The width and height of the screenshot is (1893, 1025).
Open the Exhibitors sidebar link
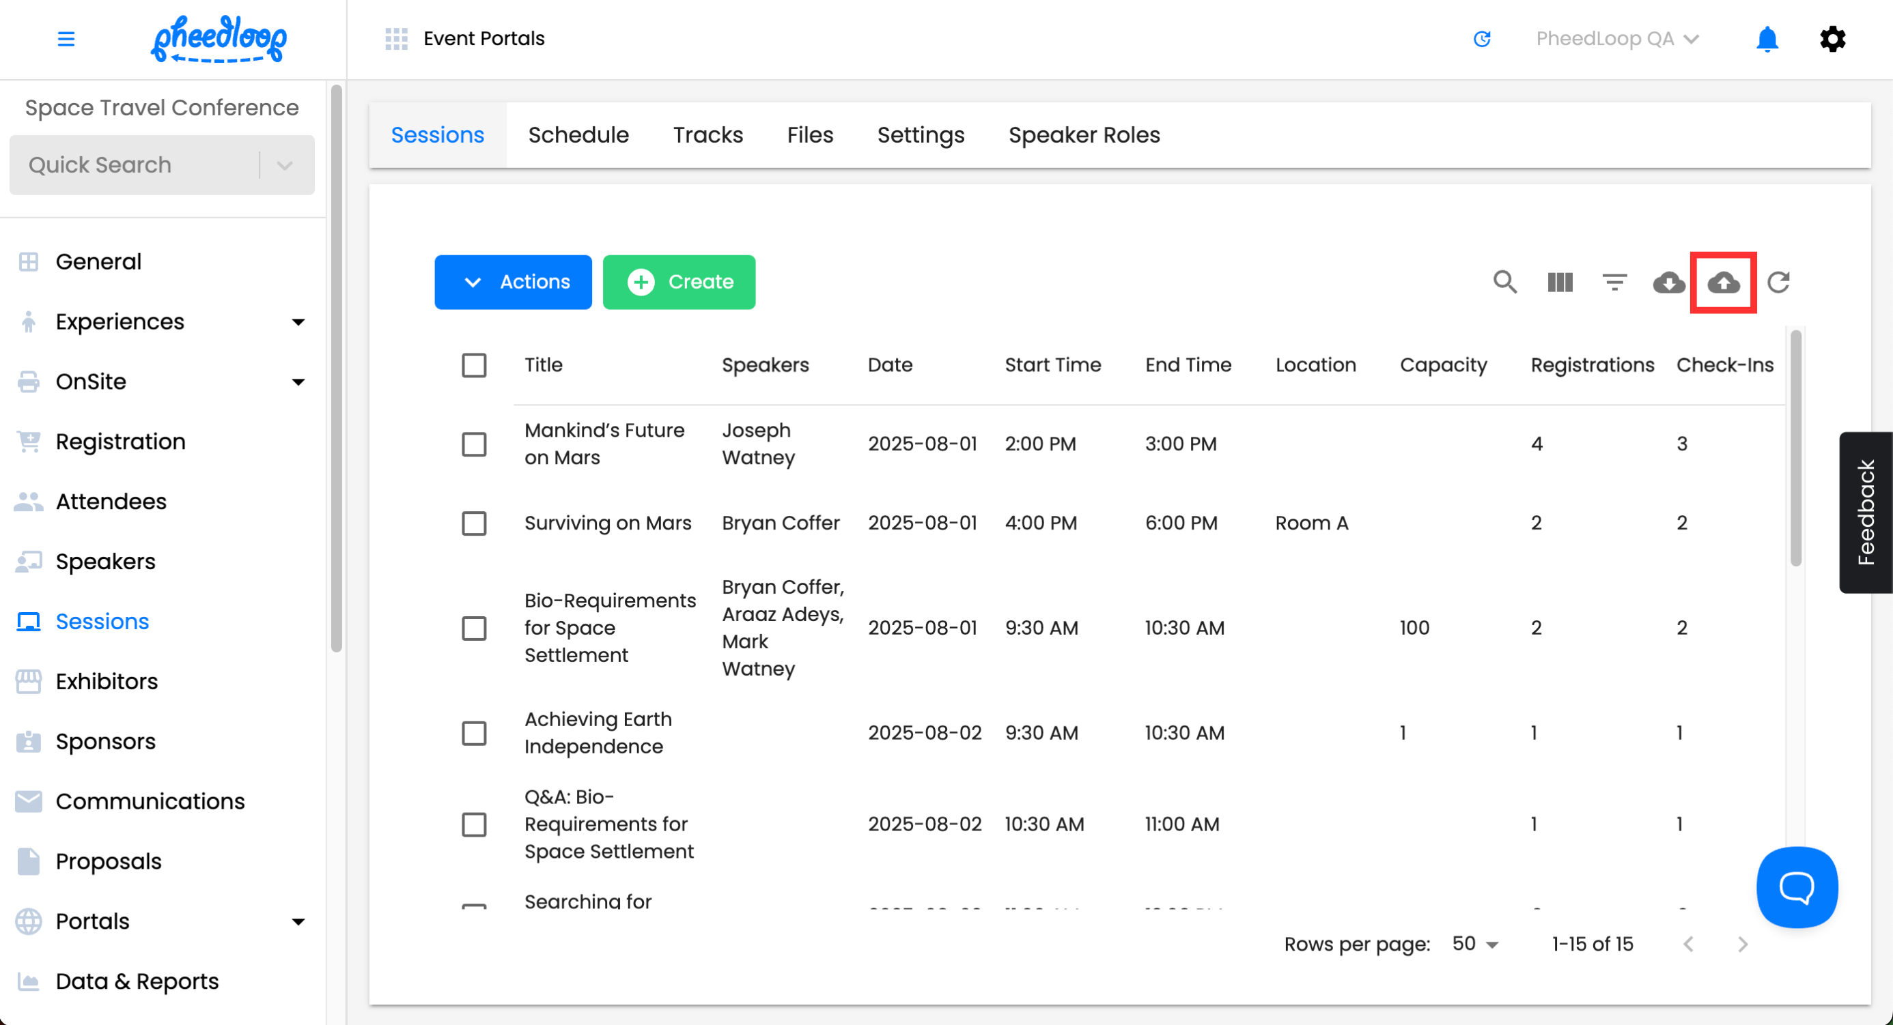coord(107,681)
